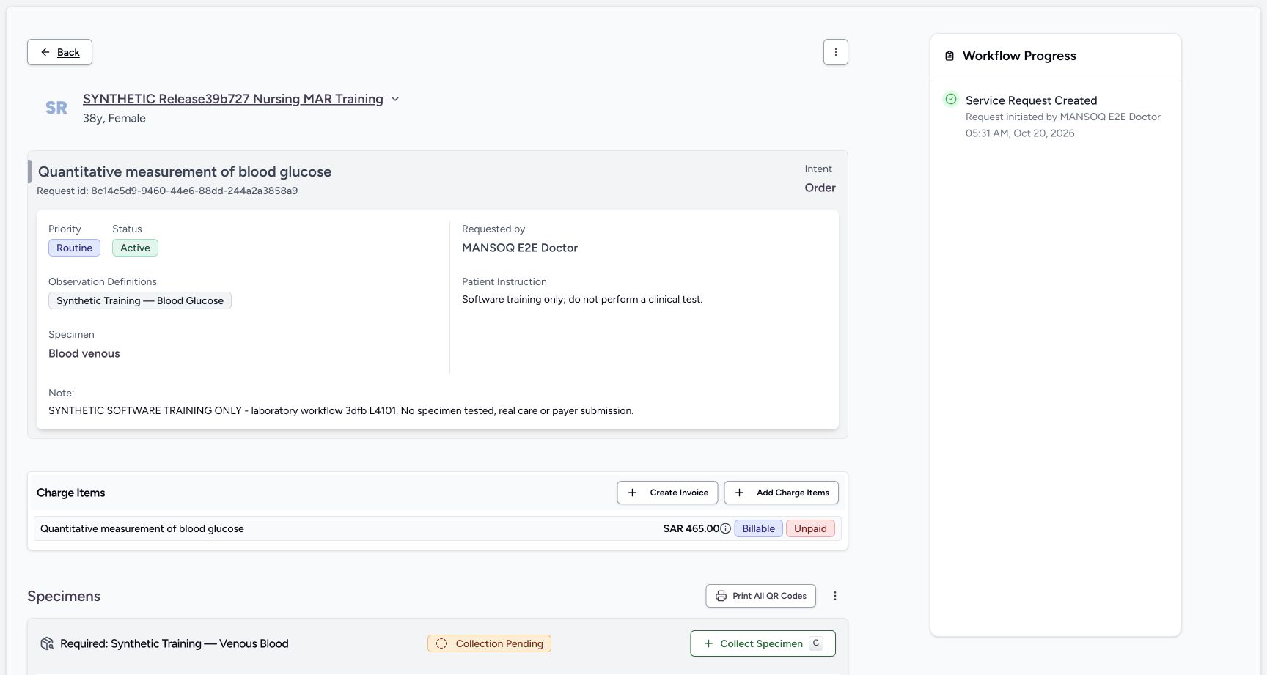This screenshot has width=1267, height=675.
Task: Click the Routine priority badge
Action: [74, 248]
